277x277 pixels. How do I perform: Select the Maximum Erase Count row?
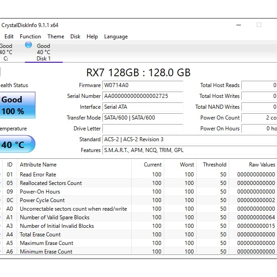click(138, 243)
